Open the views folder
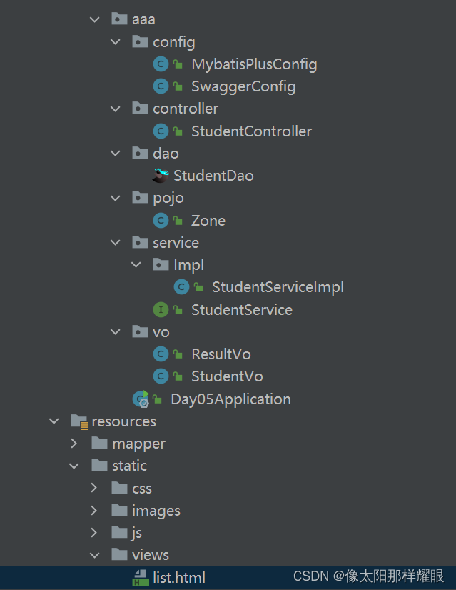The image size is (456, 590). coord(150,554)
